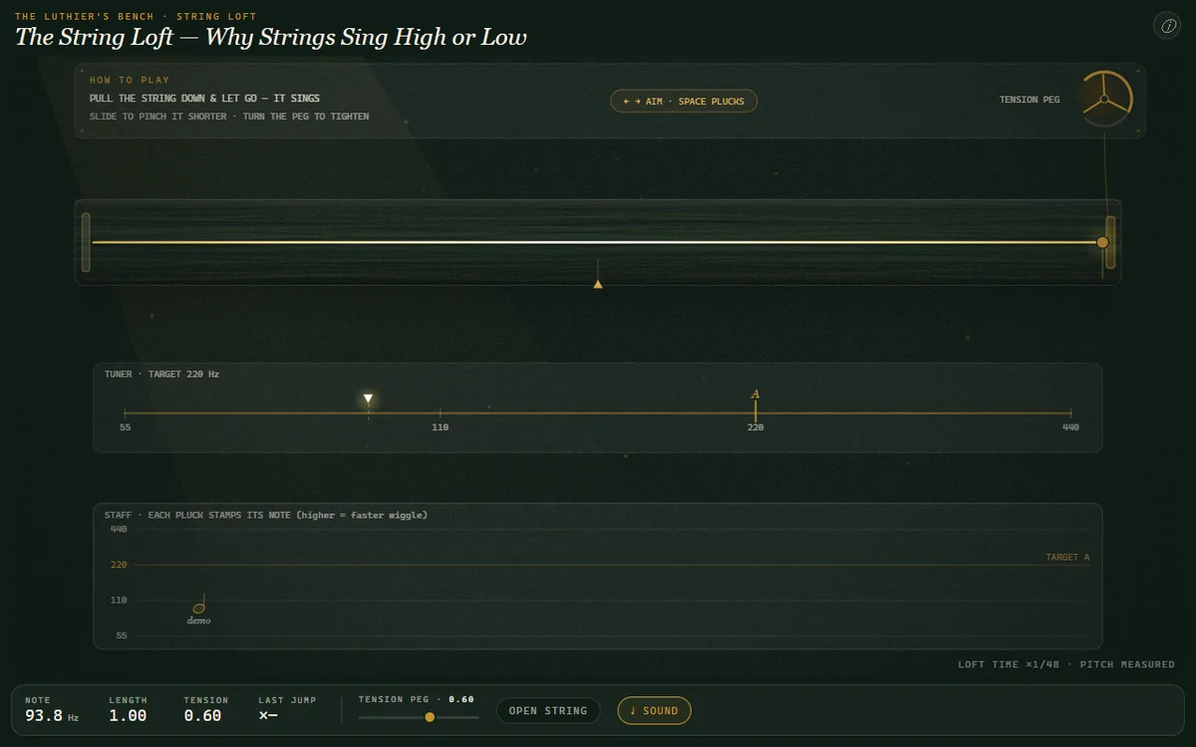1196x747 pixels.
Task: Click the string's right end peg knob
Action: (x=1102, y=242)
